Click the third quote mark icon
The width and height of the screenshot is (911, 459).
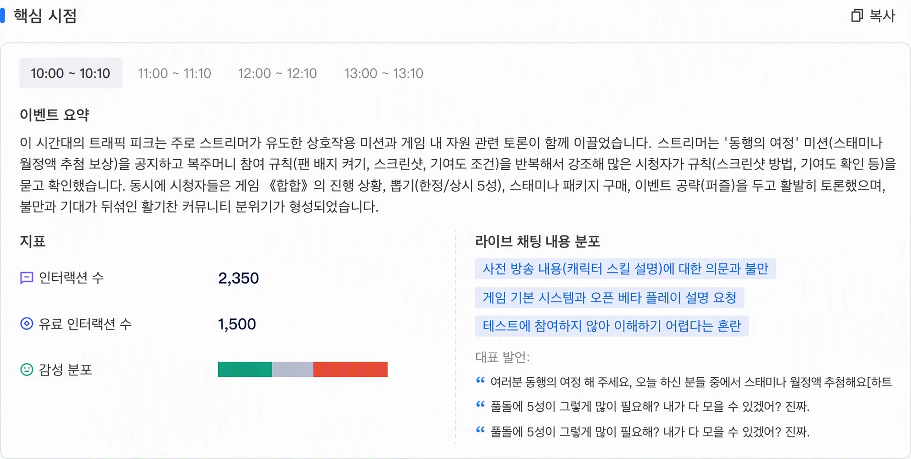pos(480,430)
